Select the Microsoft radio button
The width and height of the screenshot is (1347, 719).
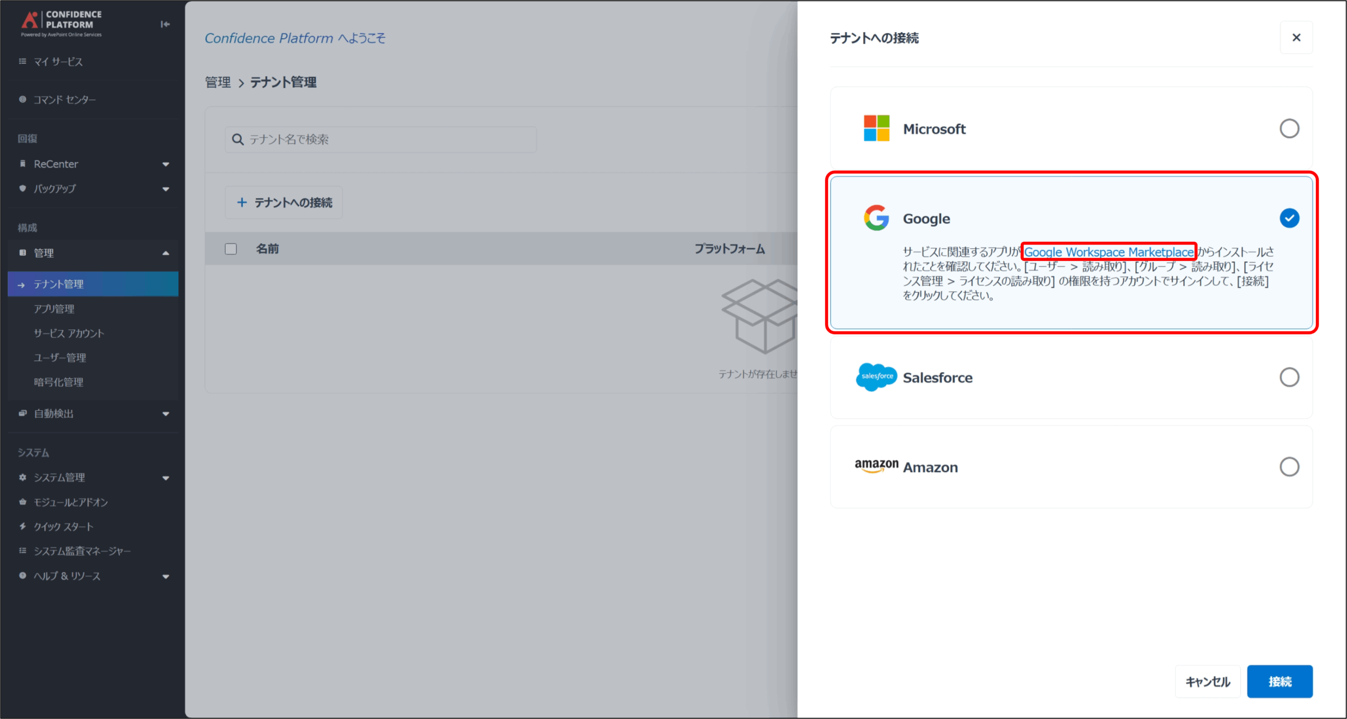[x=1289, y=128]
